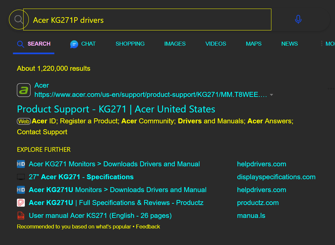Image resolution: width=335 pixels, height=245 pixels.
Task: Switch to the SHOPPING tab
Action: pos(130,44)
